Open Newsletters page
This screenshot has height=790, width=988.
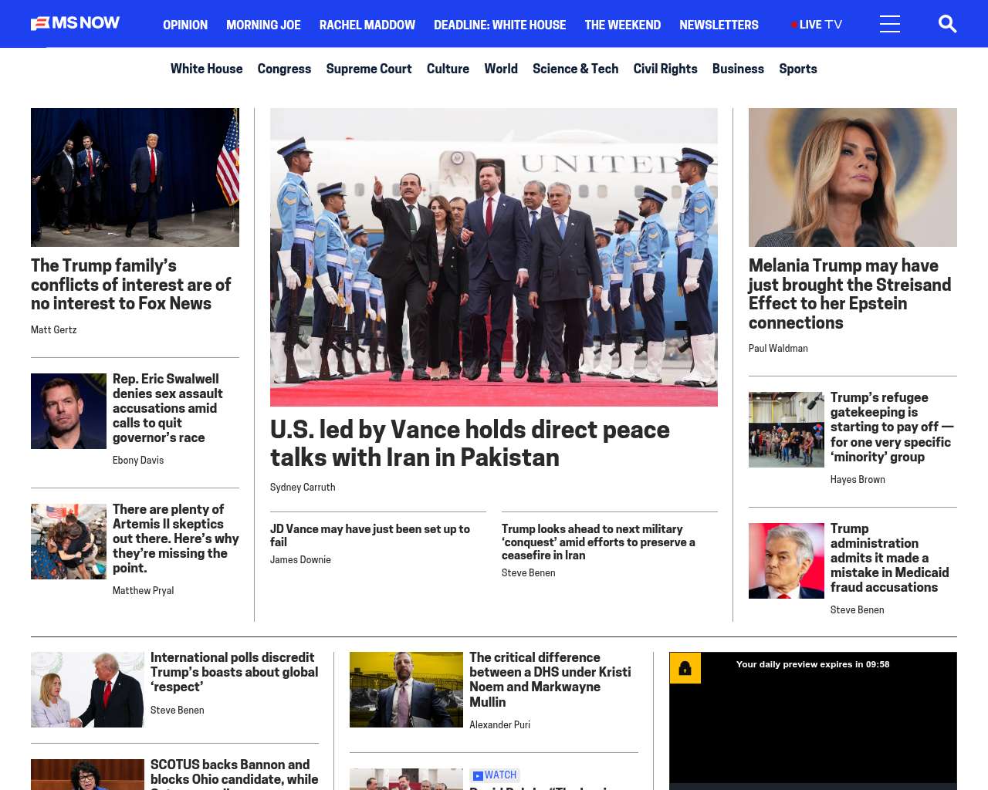click(x=719, y=25)
